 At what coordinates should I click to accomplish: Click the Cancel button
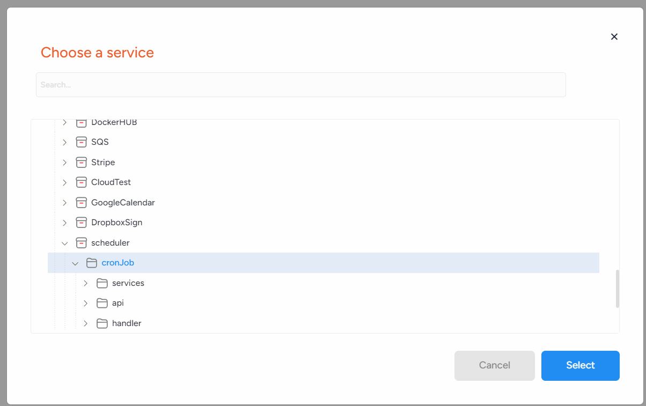coord(495,366)
